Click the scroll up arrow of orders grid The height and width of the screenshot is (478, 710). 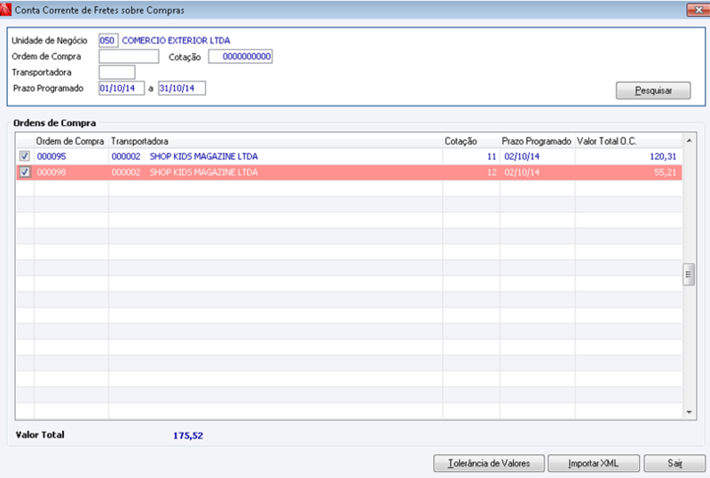(689, 141)
